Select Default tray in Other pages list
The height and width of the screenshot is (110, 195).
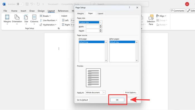pos(122,42)
